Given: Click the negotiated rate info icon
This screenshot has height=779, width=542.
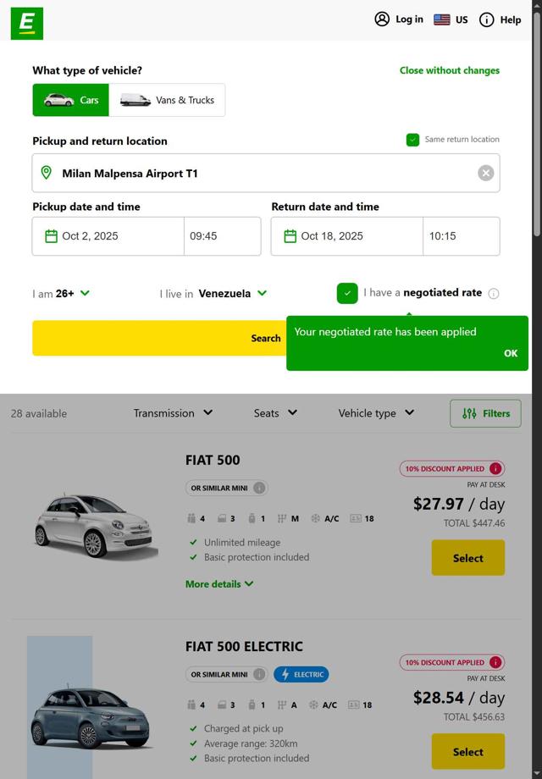Looking at the screenshot, I should tap(494, 293).
